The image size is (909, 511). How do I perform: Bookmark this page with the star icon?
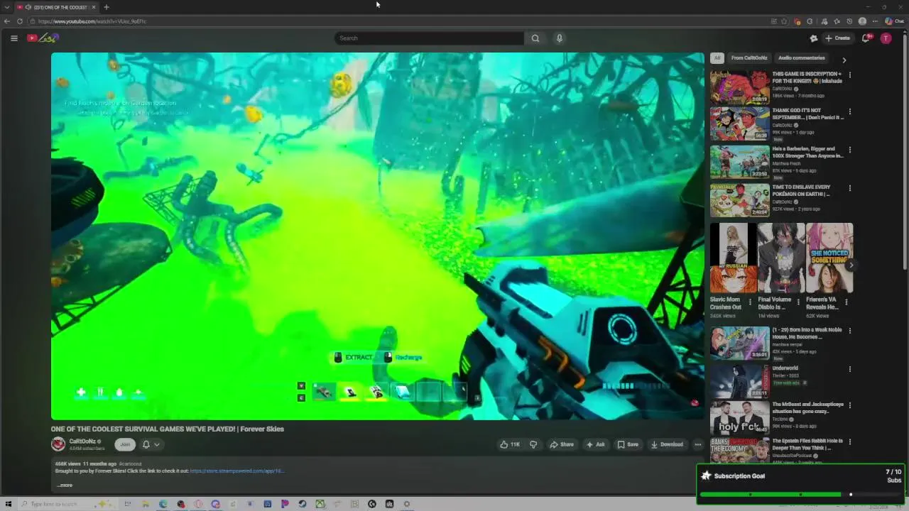(784, 21)
